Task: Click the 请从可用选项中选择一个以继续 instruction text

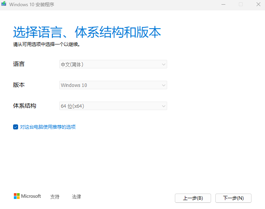Action: click(x=47, y=44)
